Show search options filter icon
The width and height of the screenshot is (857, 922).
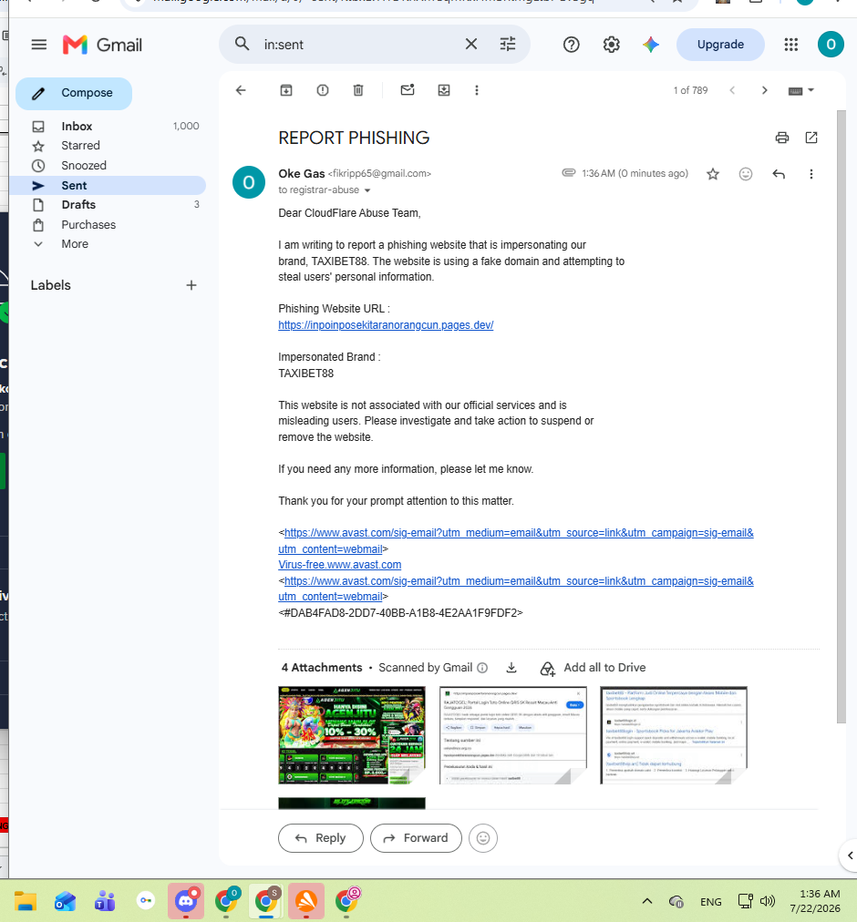[508, 44]
